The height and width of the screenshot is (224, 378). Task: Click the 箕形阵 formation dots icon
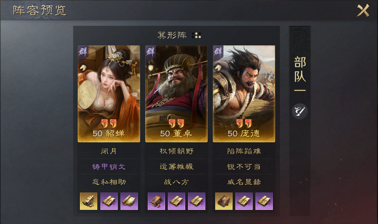point(196,35)
